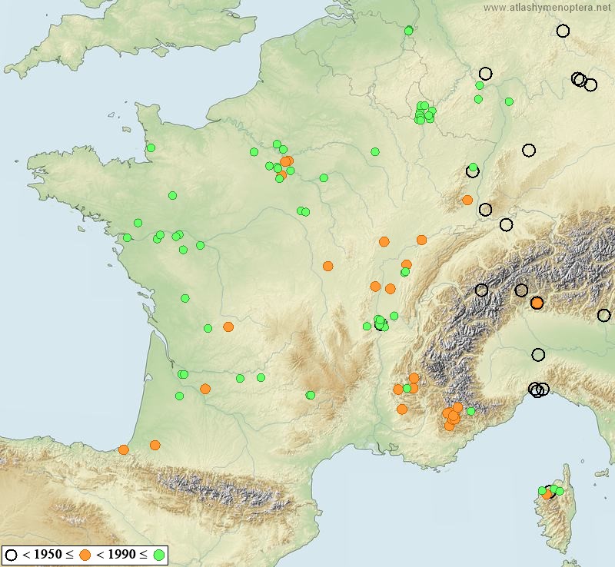Click the hollow circle marker nearest the watermark
This screenshot has width=615, height=567.
click(x=563, y=31)
